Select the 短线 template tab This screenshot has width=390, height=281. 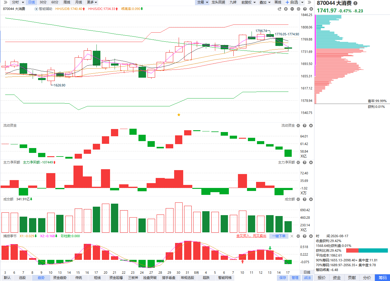pos(97,278)
